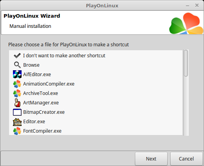This screenshot has height=166, width=204.
Task: Choose ArtManager.exe file name
Action: [41, 103]
